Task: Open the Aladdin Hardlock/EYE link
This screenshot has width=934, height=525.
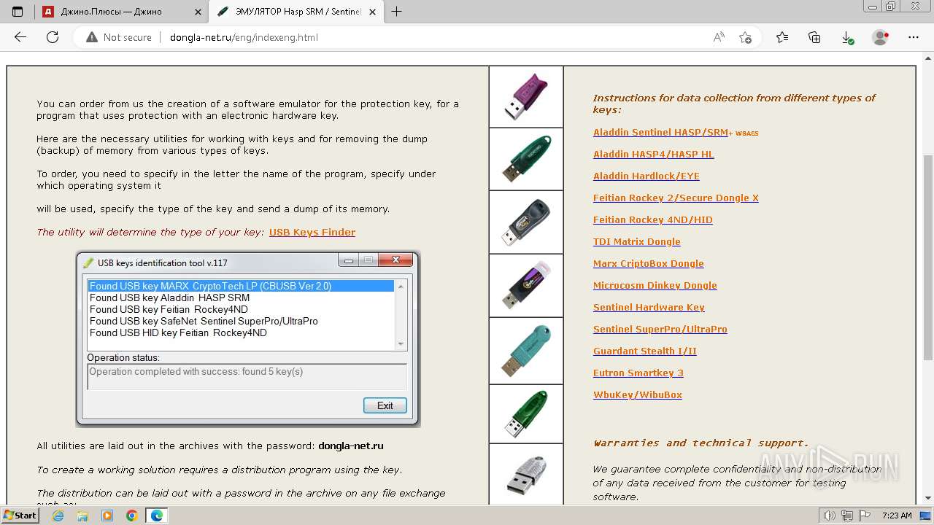Action: (647, 176)
